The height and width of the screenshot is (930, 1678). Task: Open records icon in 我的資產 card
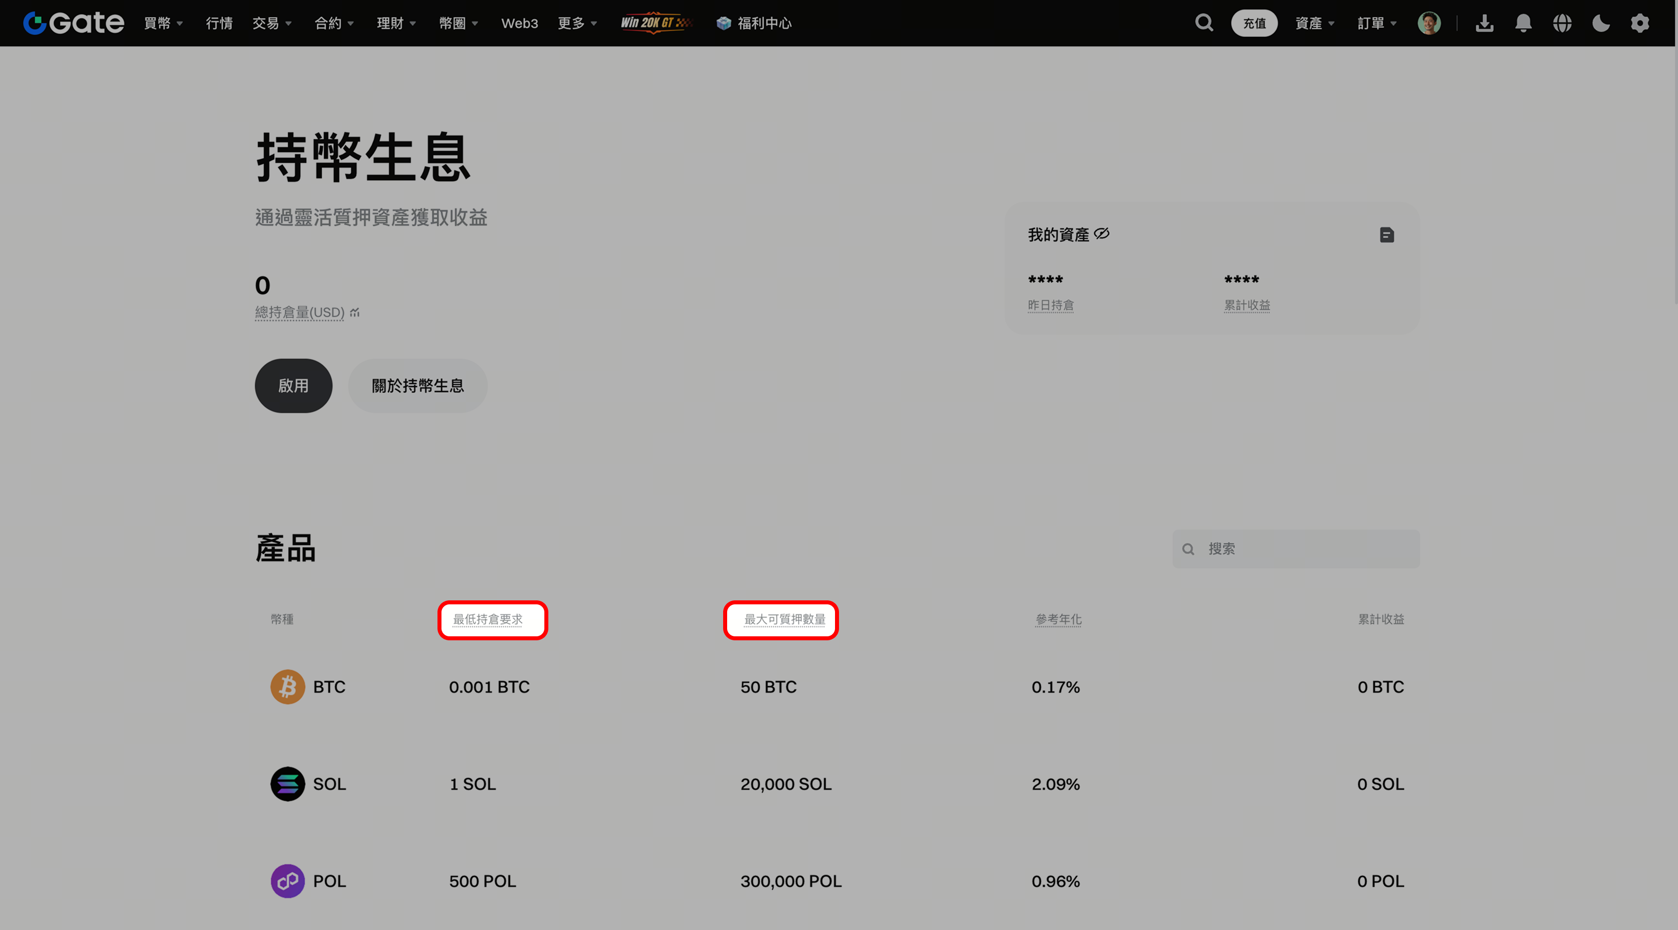pyautogui.click(x=1387, y=234)
